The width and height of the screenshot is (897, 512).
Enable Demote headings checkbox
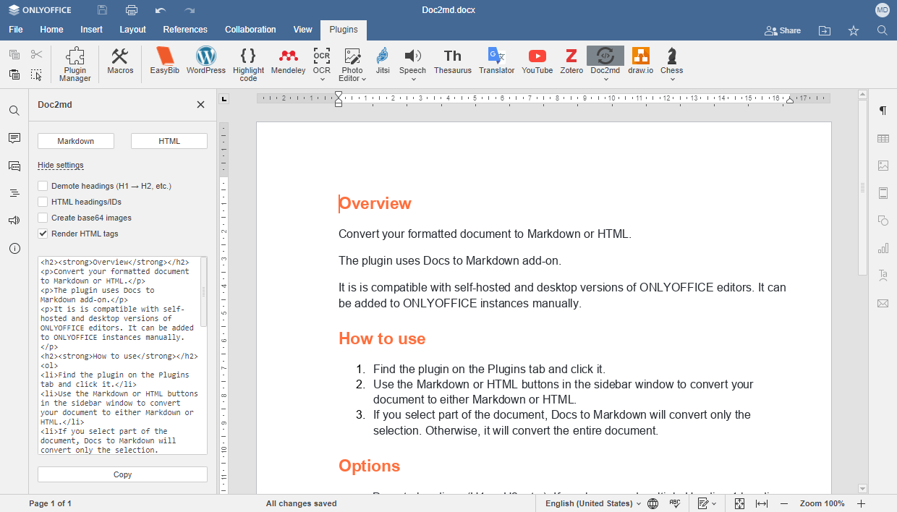pyautogui.click(x=43, y=186)
